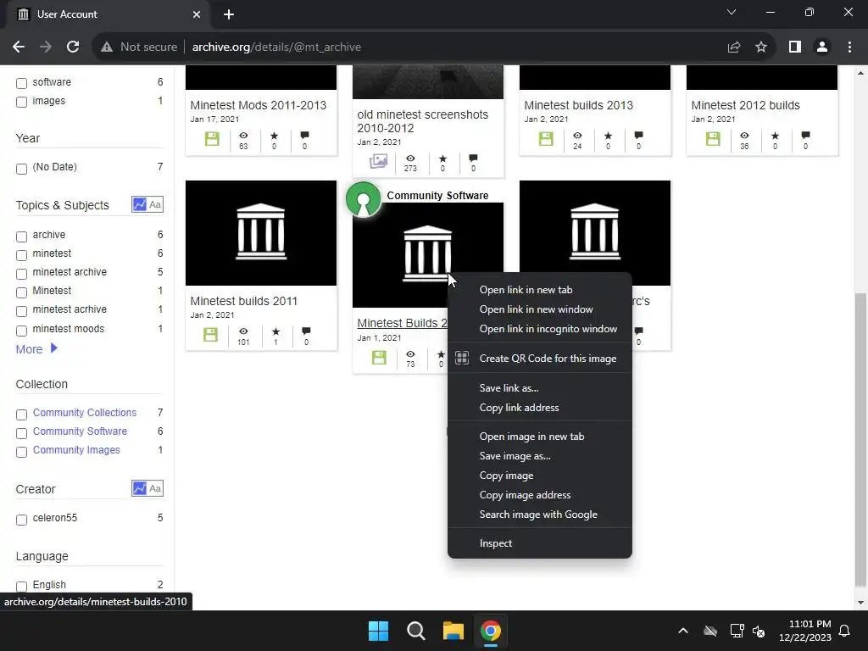Check the minetest moods topic filter
This screenshot has width=868, height=651.
21,330
